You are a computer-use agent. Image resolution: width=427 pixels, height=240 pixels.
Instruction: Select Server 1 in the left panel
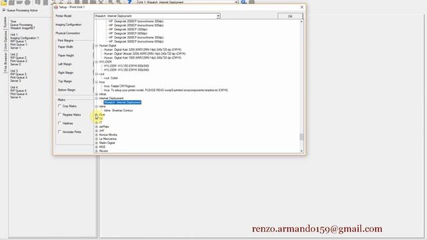(15, 48)
